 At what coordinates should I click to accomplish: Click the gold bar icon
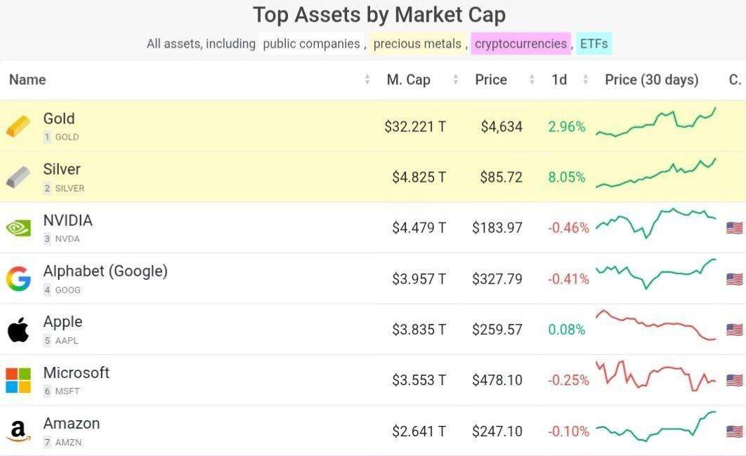point(19,126)
